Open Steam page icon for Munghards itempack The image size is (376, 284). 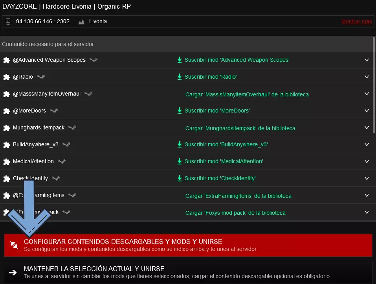(72, 127)
